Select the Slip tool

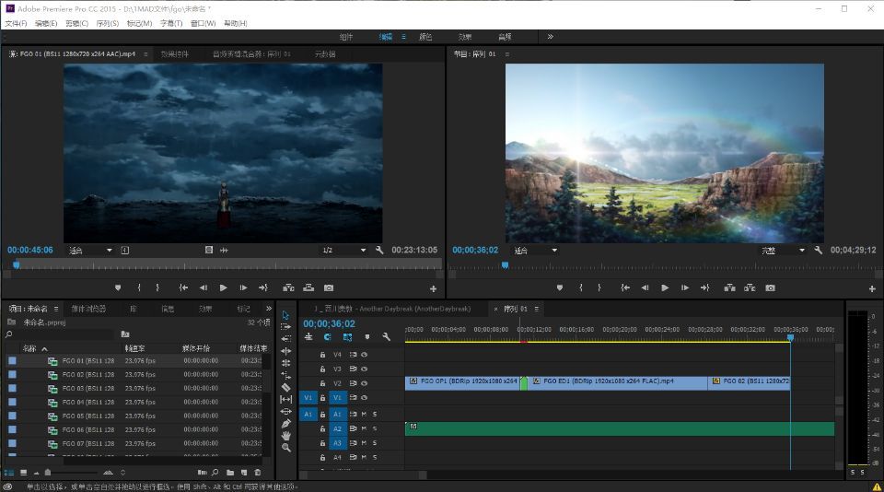click(285, 399)
